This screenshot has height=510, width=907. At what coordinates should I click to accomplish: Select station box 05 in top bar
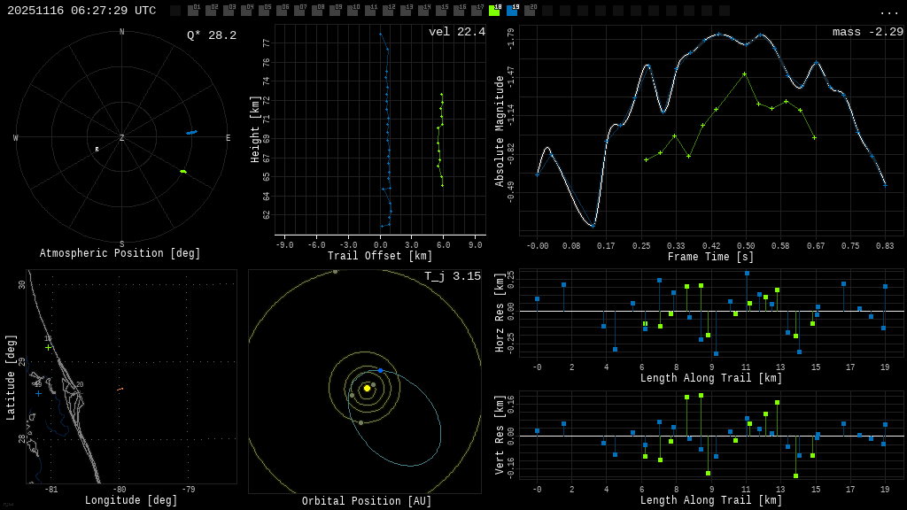pos(264,11)
